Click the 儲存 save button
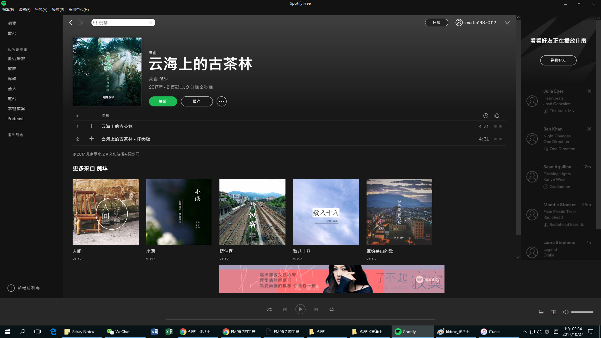The width and height of the screenshot is (601, 338). point(197,101)
